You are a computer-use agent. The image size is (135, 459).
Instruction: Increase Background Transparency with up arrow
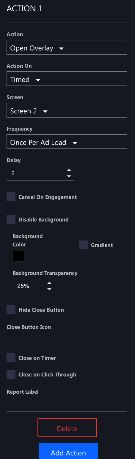pyautogui.click(x=50, y=283)
